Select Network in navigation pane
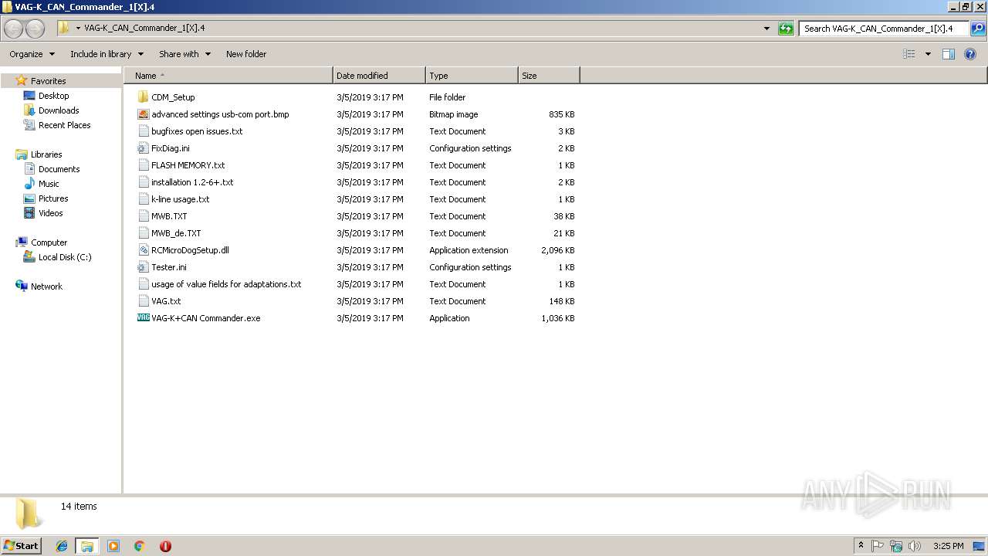 (46, 286)
